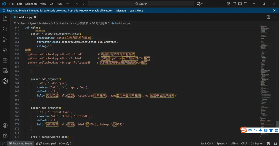Split the editor right
Screen dimensions: 279x146
tap(268, 17)
